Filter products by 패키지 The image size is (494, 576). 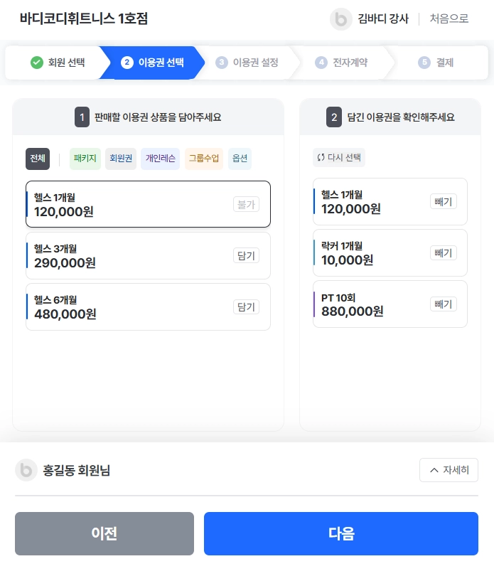[x=85, y=159]
